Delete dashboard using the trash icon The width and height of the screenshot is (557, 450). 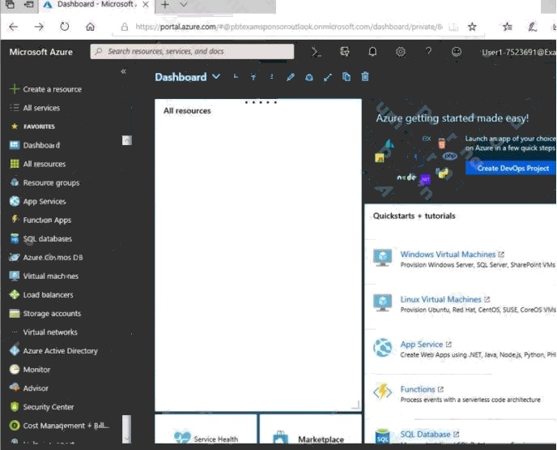point(365,77)
